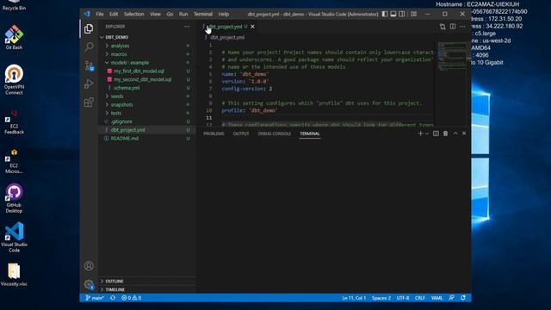Viewport: 551px width, 310px height.
Task: Open the Terminal menu
Action: 203,14
